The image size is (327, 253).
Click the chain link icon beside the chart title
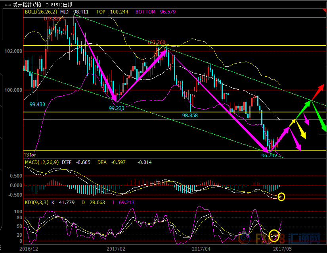pos(8,5)
